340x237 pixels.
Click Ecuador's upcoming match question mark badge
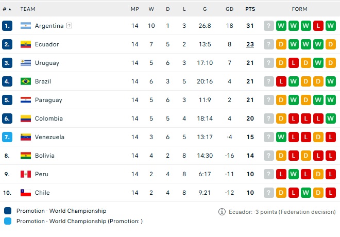(269, 44)
